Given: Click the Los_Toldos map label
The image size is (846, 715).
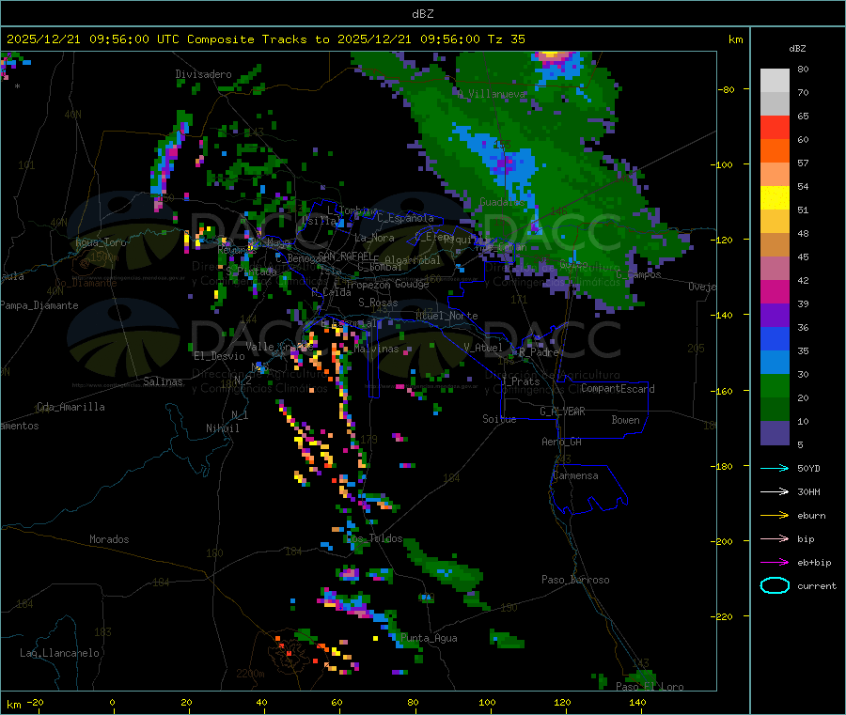Looking at the screenshot, I should coord(374,538).
